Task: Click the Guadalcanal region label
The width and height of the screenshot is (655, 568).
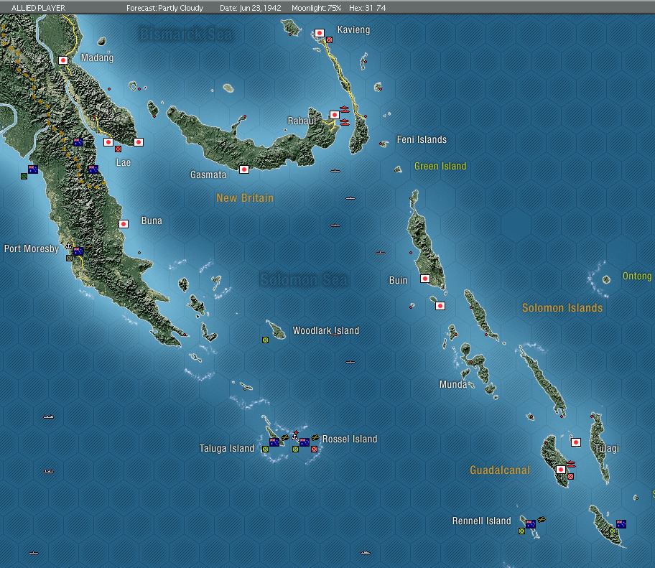Action: coord(500,470)
